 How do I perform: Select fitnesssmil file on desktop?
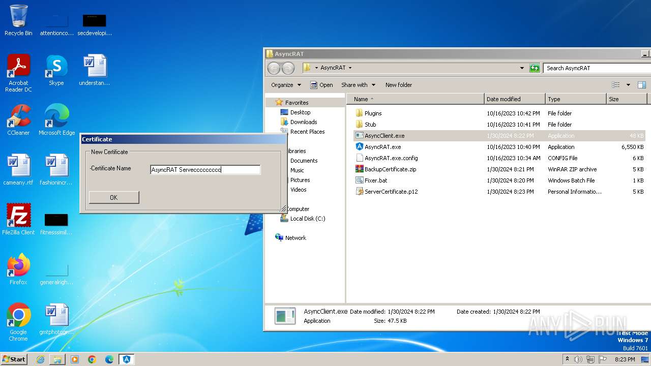[56, 224]
